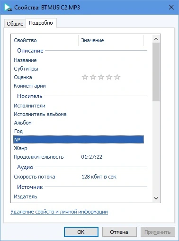
Task: Click the scrollbar down arrow
Action: 156,198
